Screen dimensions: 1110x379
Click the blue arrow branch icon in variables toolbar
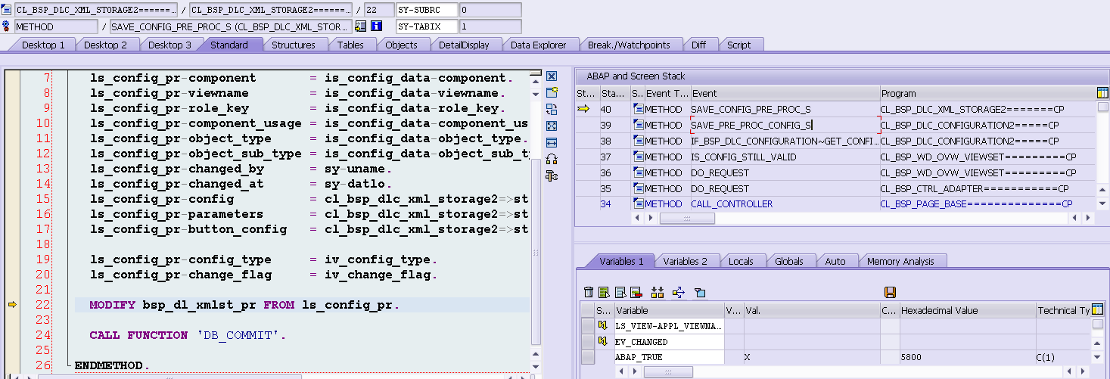click(678, 292)
